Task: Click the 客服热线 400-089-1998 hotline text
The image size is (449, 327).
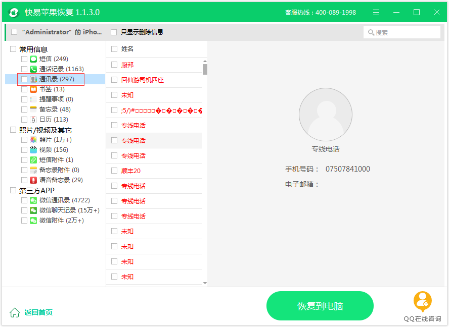Action: tap(321, 13)
